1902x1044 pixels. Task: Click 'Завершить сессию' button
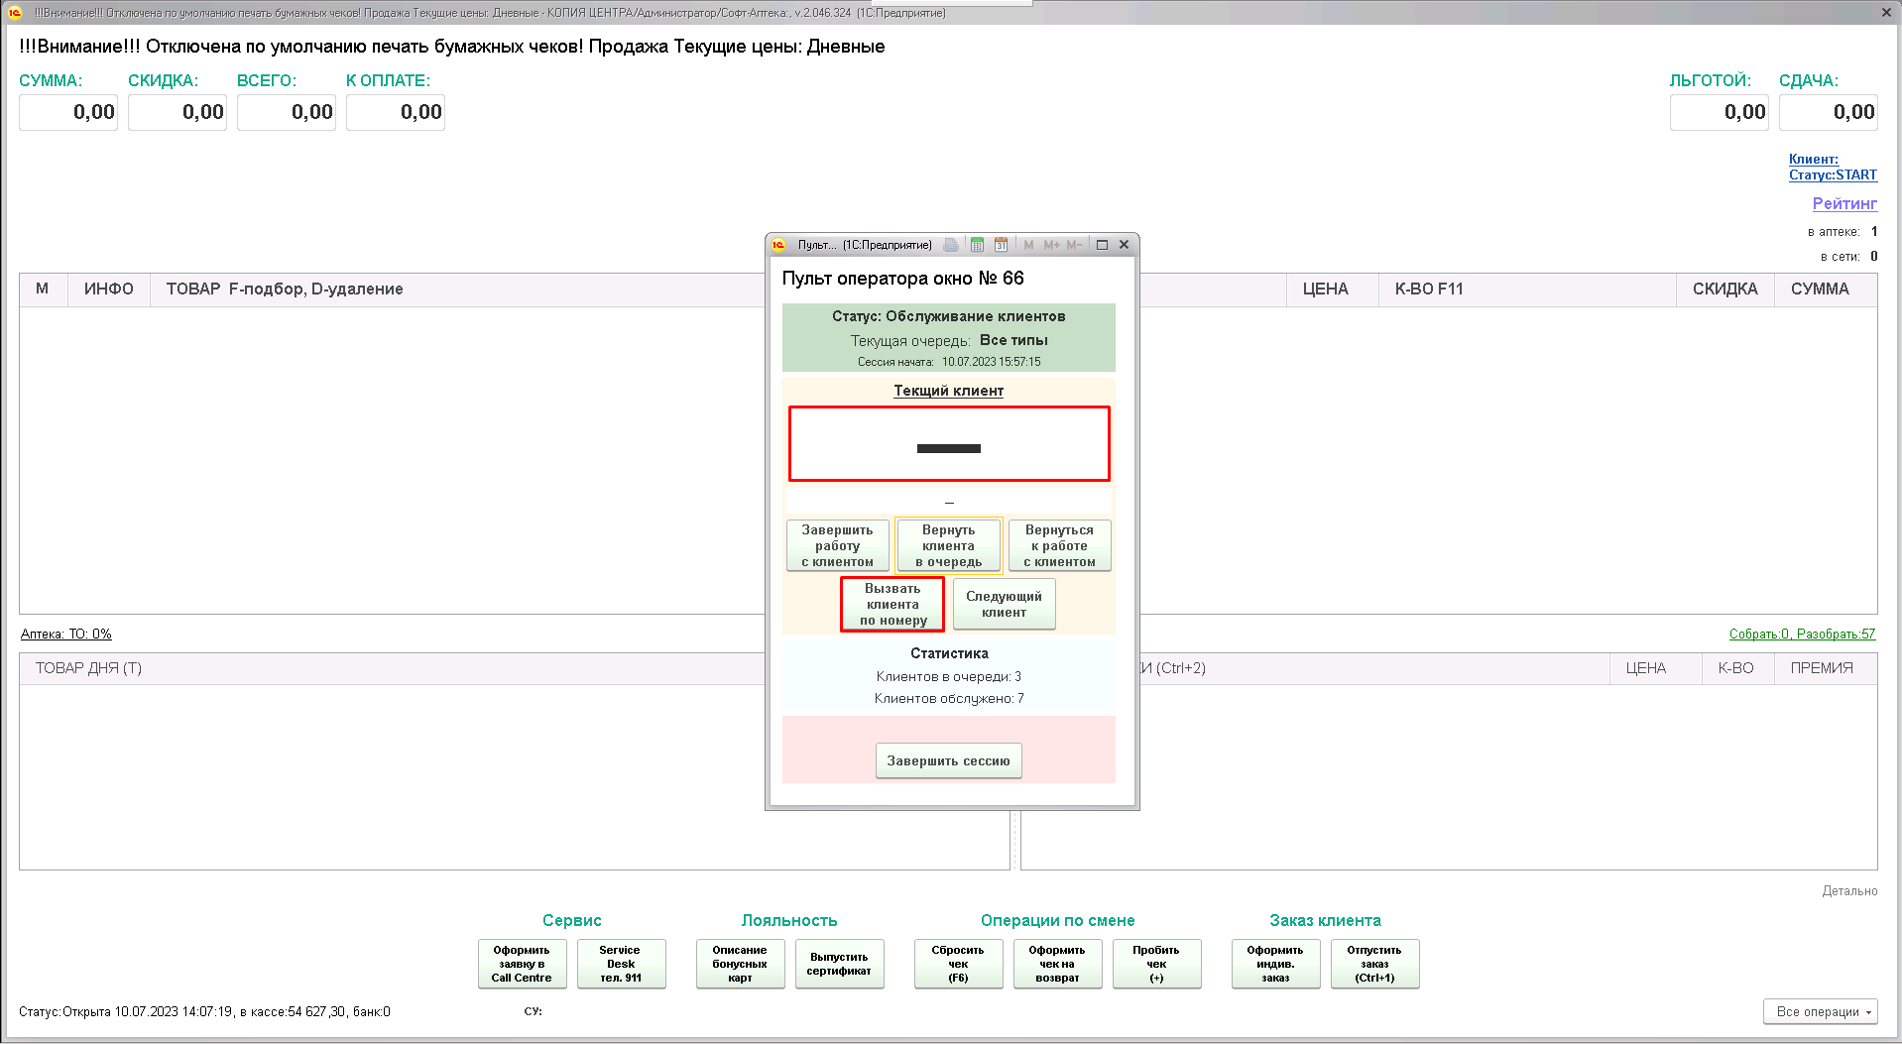click(x=948, y=760)
